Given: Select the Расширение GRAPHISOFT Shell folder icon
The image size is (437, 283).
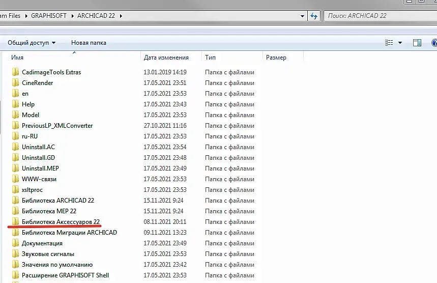Looking at the screenshot, I should (16, 275).
